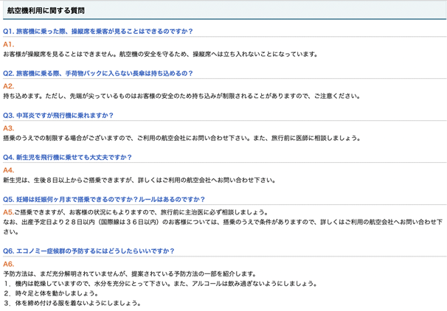Click the heading 航空機利用に関する質問
The image size is (447, 311).
click(x=46, y=10)
